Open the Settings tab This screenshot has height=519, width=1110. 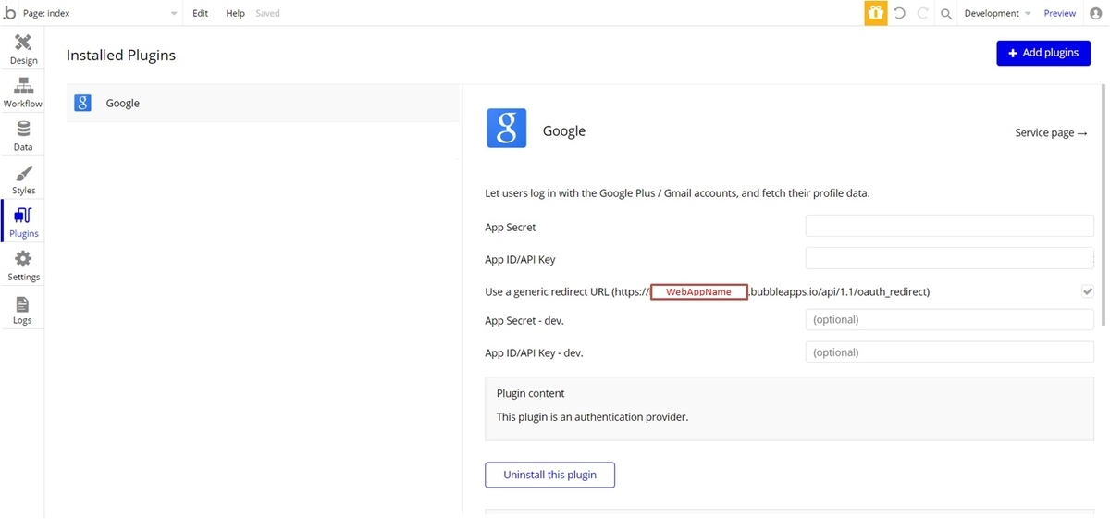(23, 266)
